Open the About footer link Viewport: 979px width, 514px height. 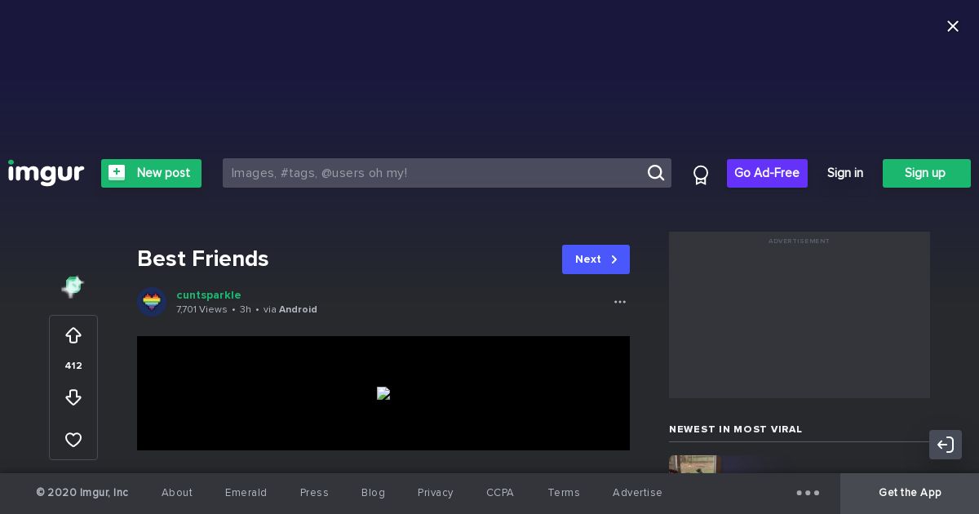click(177, 493)
